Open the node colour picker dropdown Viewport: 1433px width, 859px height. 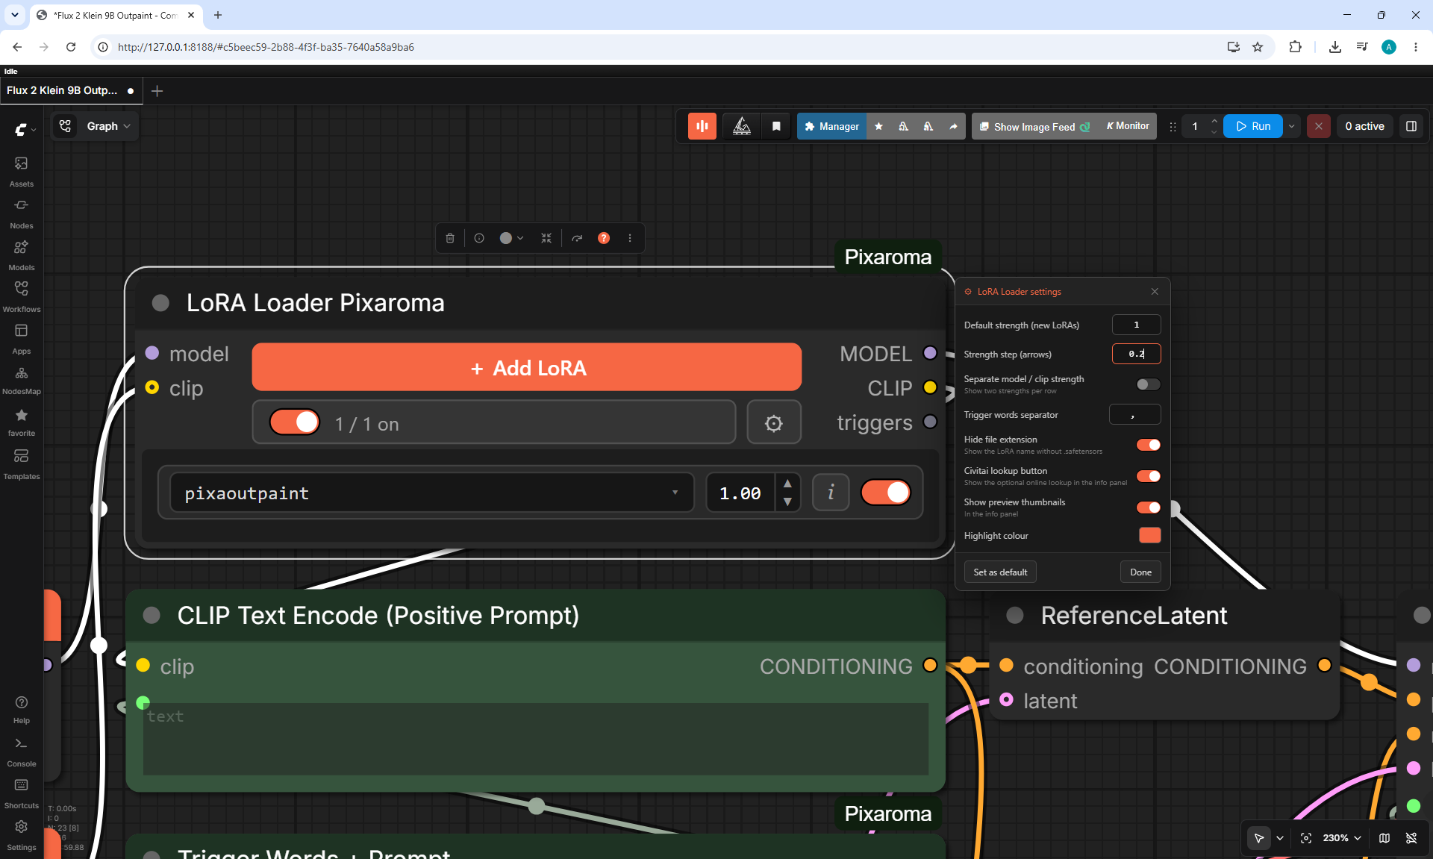pyautogui.click(x=511, y=238)
